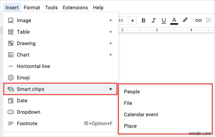This screenshot has width=215, height=137.
Task: Click the Insert link icon
Action: (198, 20)
